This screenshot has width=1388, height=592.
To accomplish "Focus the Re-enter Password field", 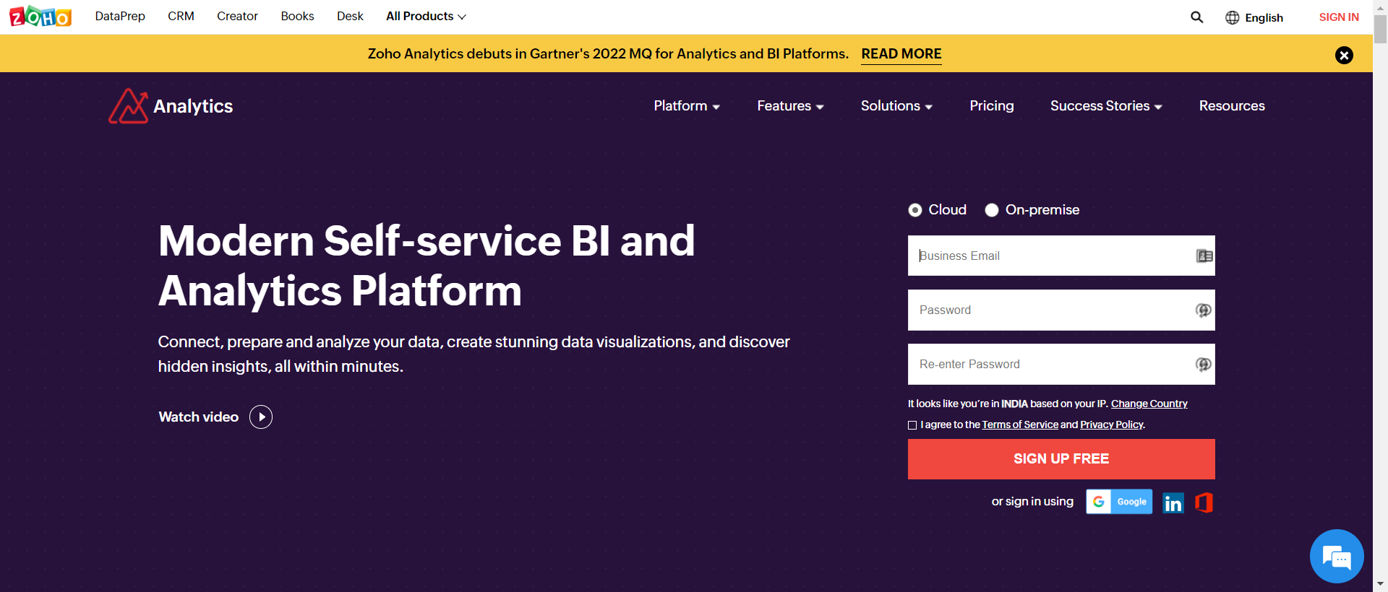I will 1061,365.
